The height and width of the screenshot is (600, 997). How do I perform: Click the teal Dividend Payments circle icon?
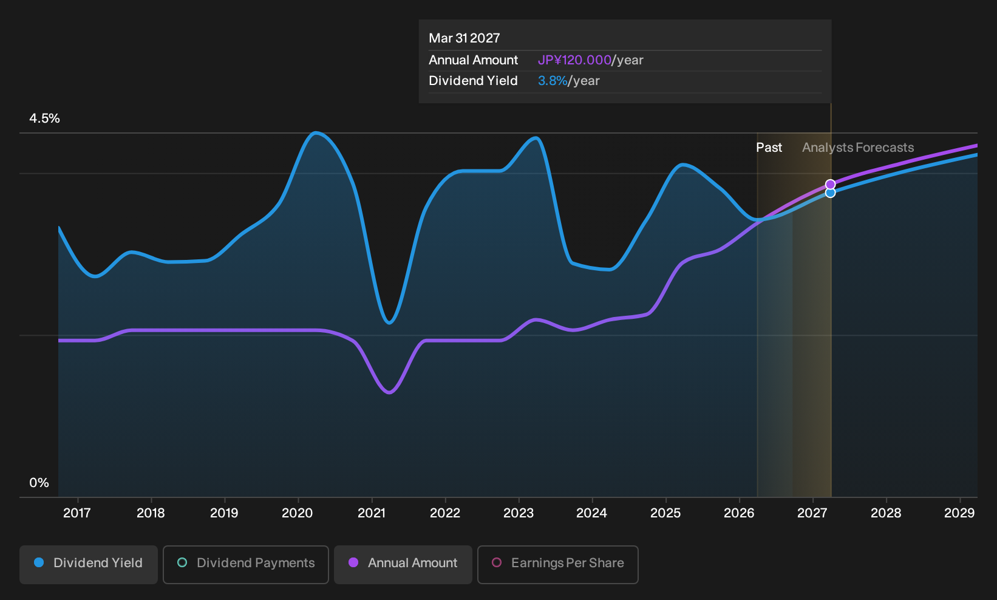(182, 563)
